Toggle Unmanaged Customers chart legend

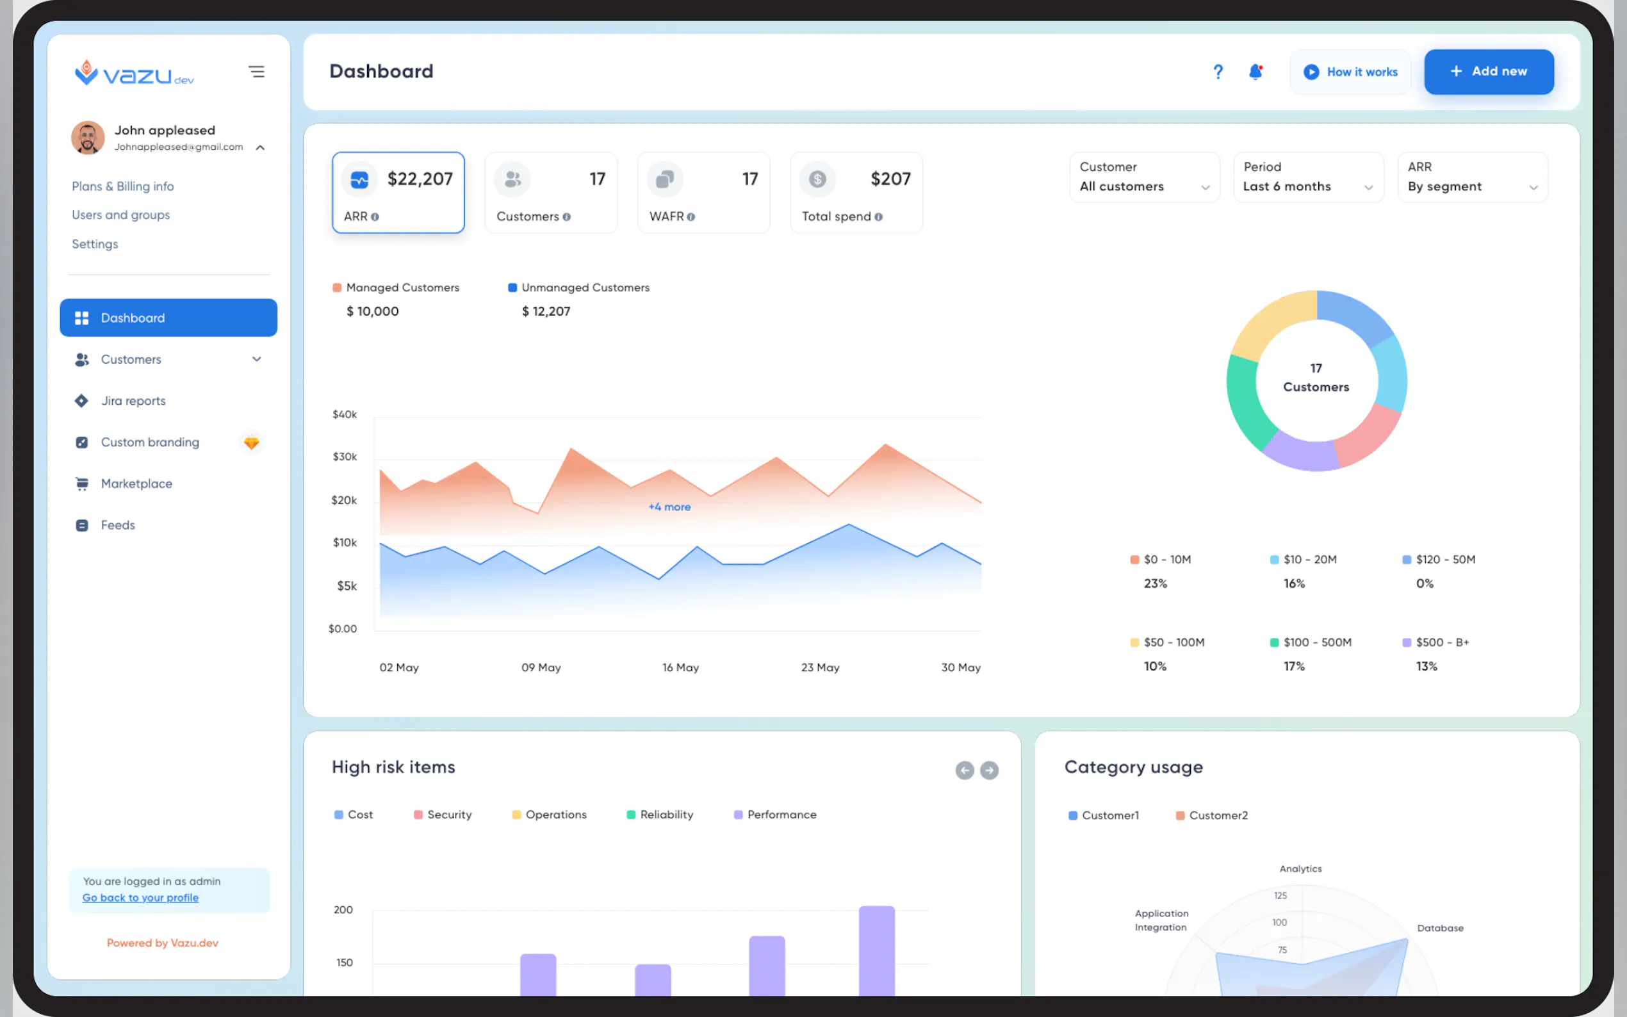click(579, 288)
